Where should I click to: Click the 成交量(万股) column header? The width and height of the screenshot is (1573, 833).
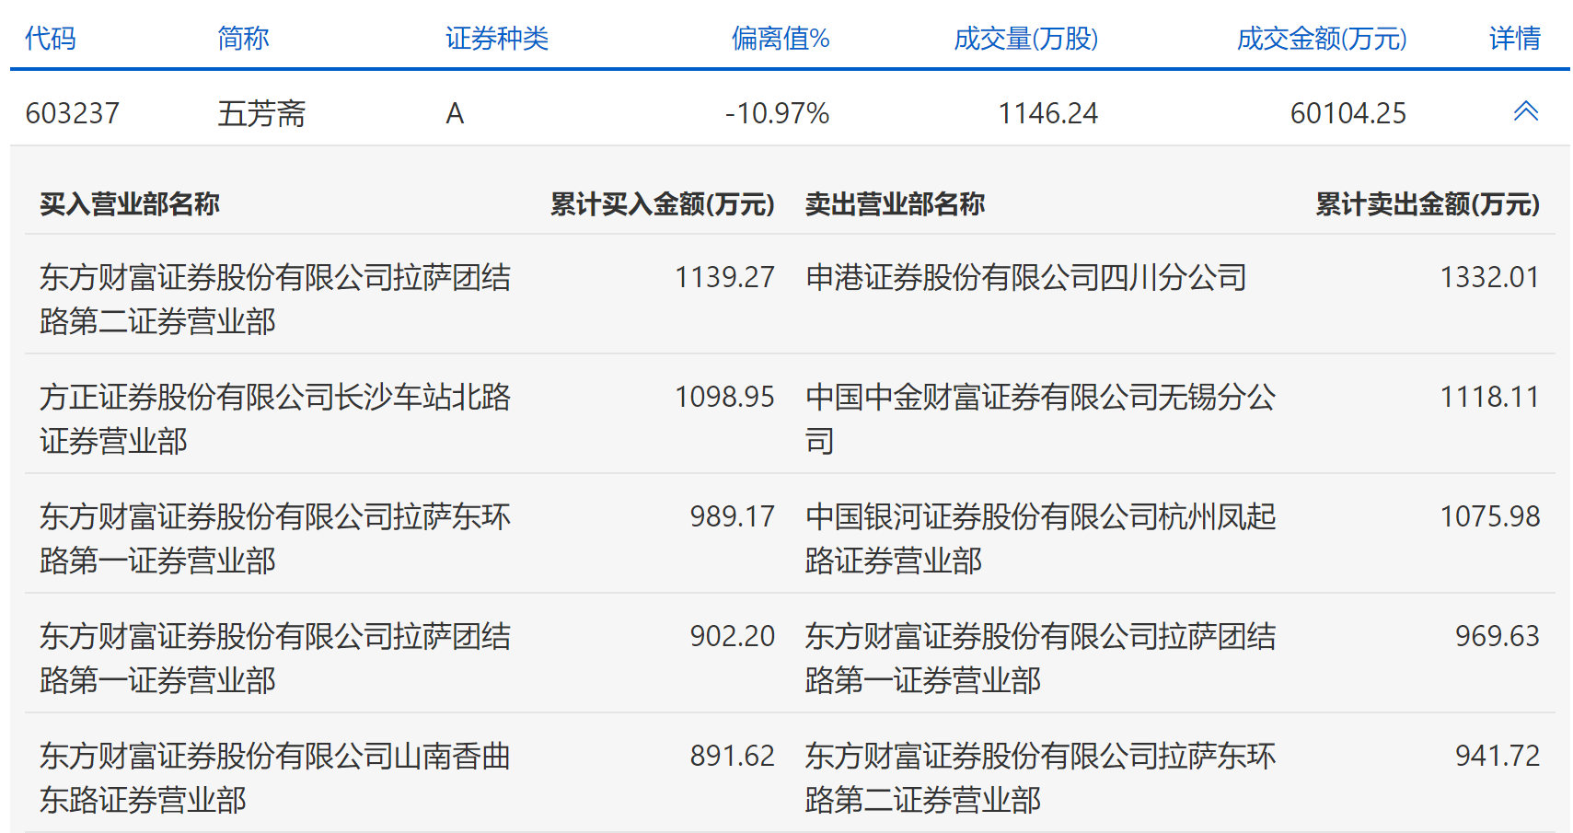coord(1026,39)
